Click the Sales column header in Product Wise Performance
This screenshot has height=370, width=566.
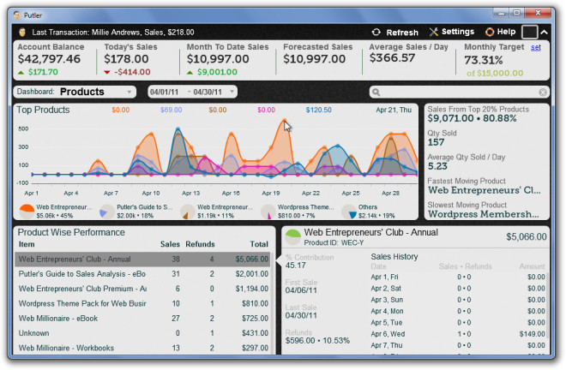coord(170,244)
